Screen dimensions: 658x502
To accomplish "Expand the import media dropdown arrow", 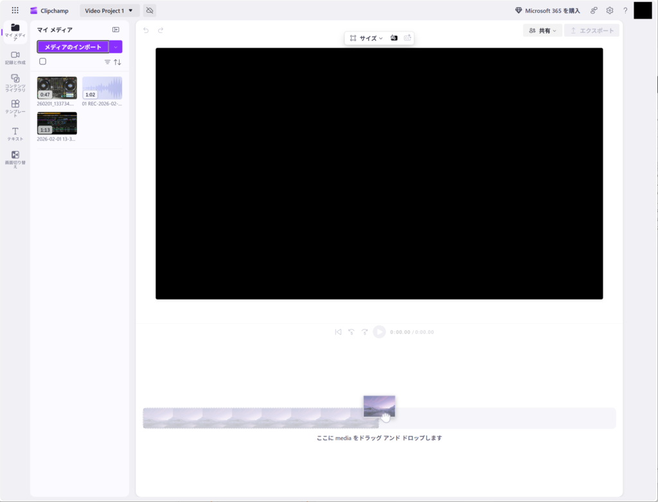I will pyautogui.click(x=116, y=47).
